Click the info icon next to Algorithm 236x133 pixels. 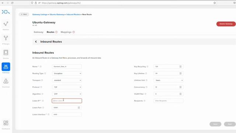pos(42,94)
